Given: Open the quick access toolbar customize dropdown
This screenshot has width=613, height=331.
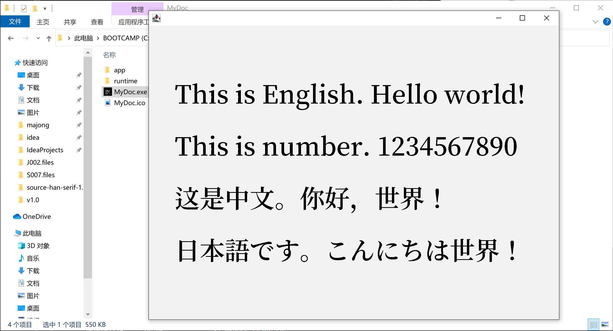Looking at the screenshot, I should click(x=45, y=9).
